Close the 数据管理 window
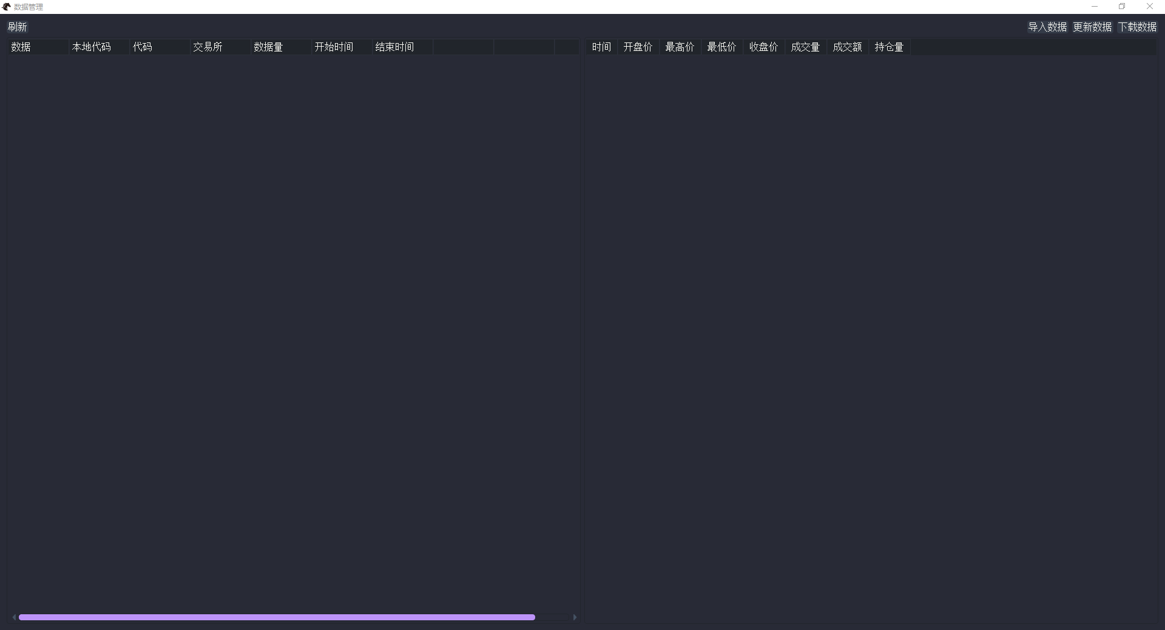This screenshot has width=1165, height=630. 1149,7
